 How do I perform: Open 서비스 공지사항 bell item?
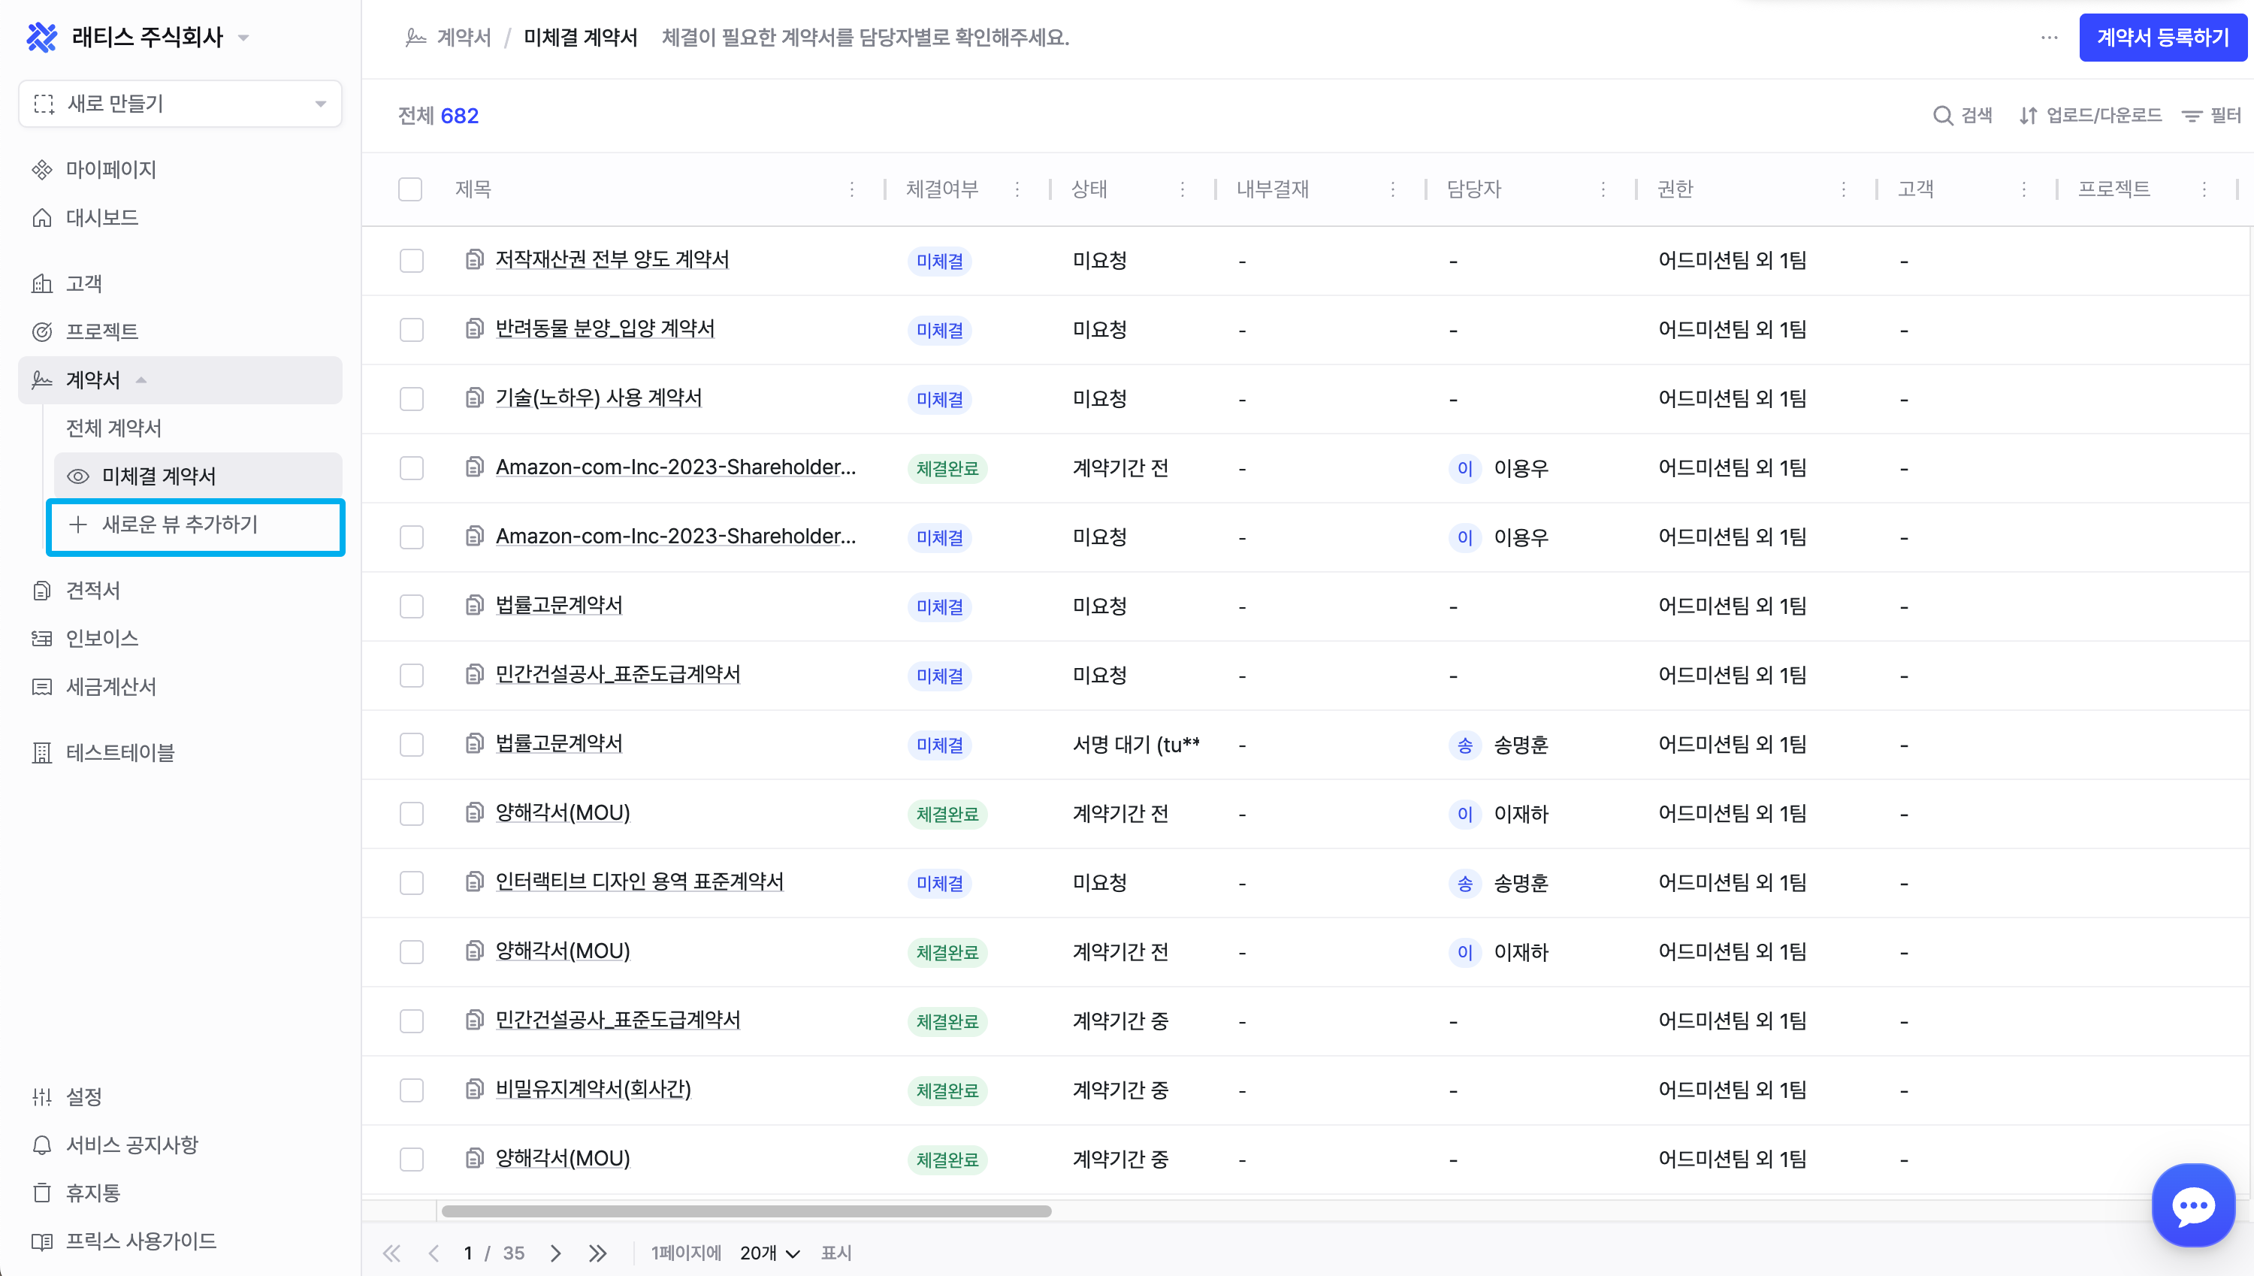click(x=131, y=1144)
